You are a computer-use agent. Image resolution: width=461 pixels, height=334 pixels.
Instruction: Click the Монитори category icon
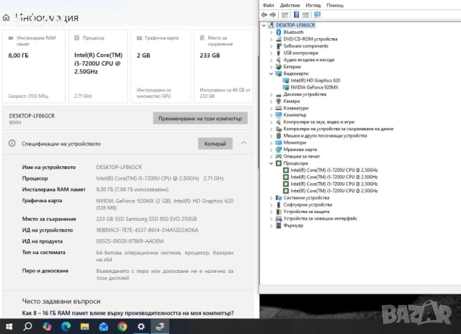tap(279, 143)
